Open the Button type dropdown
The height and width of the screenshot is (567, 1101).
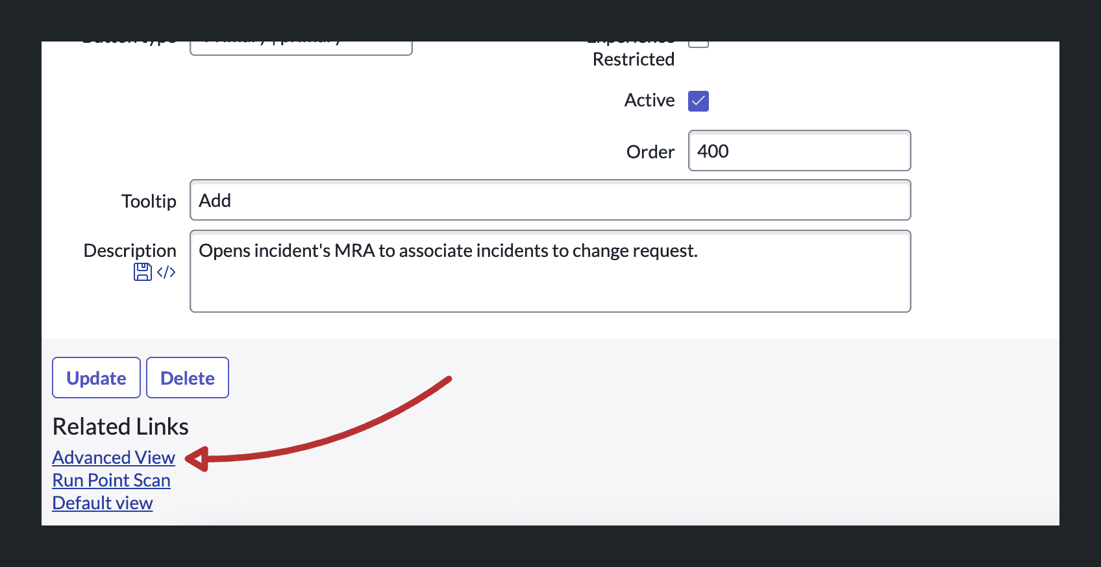(x=301, y=48)
